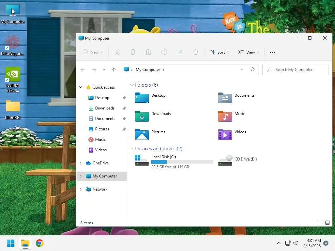The width and height of the screenshot is (335, 251).
Task: Select the Desktop folder icon in main pane
Action: pyautogui.click(x=142, y=98)
